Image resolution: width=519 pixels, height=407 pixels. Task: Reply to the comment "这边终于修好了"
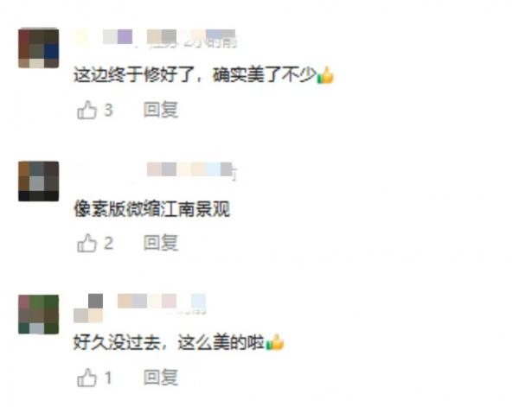tap(161, 110)
